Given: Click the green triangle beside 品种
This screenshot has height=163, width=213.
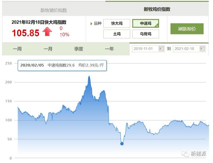Looking at the screenshot, I should [91, 23].
